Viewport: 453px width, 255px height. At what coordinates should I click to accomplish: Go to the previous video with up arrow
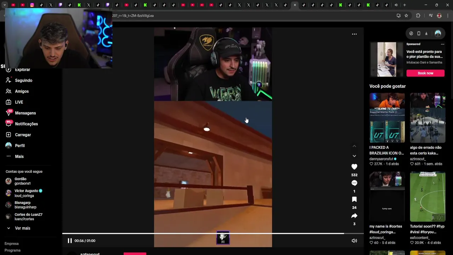[354, 146]
